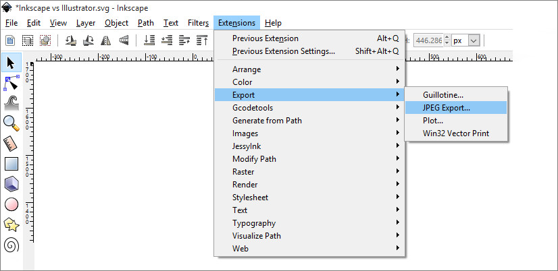This screenshot has height=271, width=558.
Task: Choose the Tweak tool wave icon
Action: pos(11,102)
